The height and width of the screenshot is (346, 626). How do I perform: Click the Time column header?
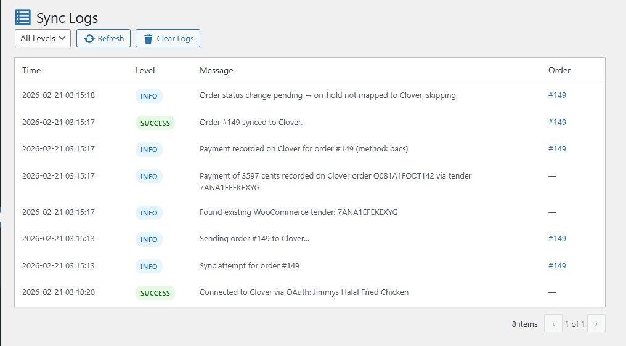[x=31, y=70]
